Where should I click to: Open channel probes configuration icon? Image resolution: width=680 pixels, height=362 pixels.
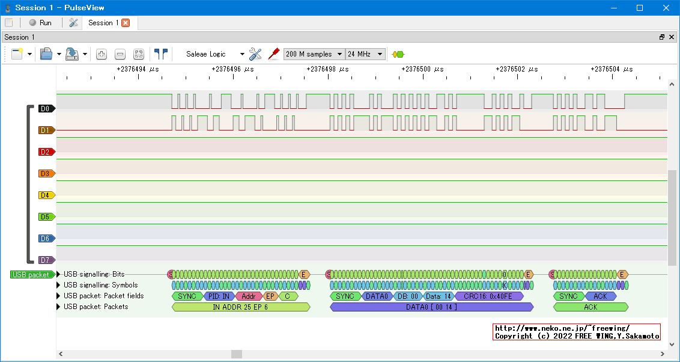(x=274, y=54)
